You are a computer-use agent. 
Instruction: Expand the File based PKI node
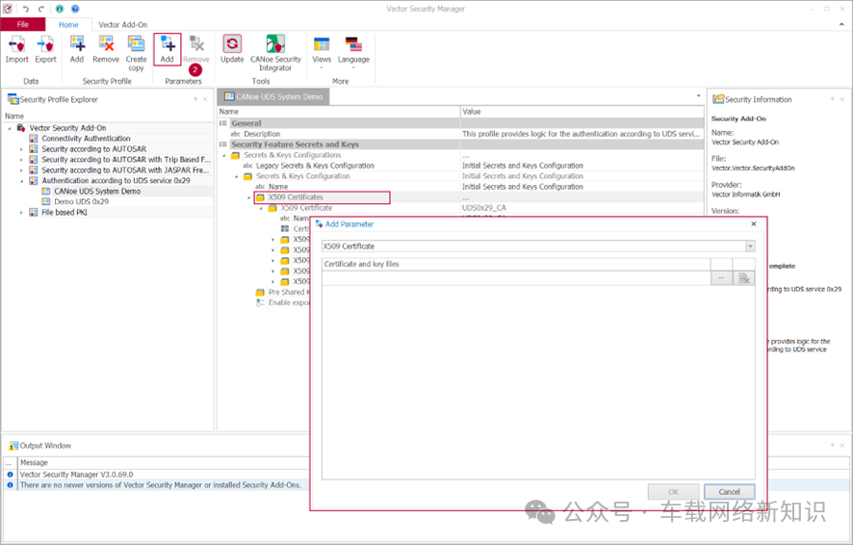tap(22, 213)
